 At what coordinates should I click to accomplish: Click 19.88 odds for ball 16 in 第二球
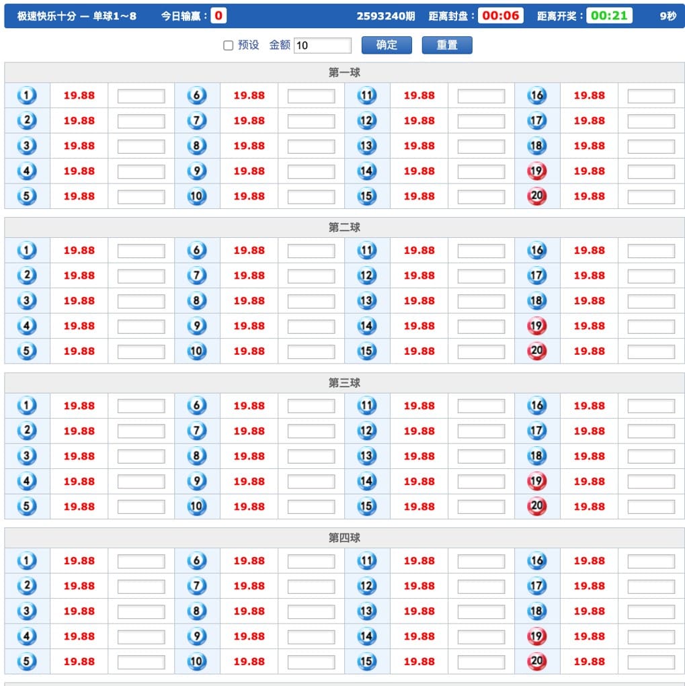point(589,250)
